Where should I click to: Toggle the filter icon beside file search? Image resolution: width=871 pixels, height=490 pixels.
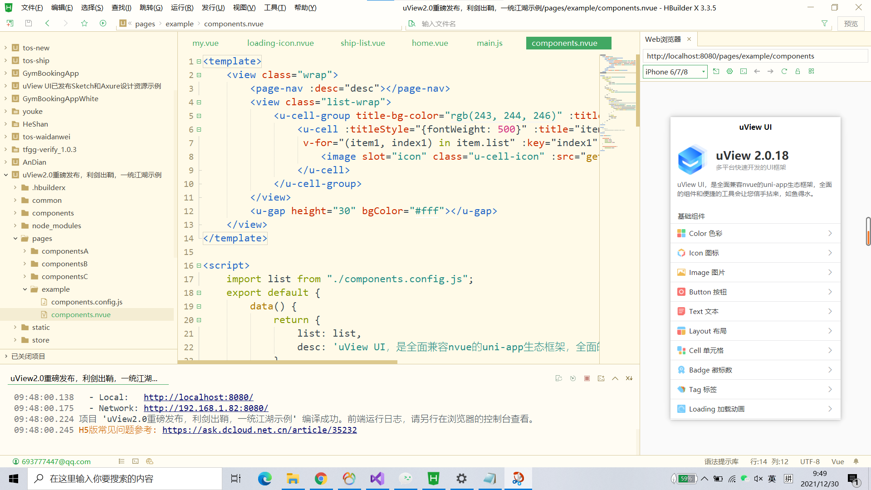[x=824, y=24]
